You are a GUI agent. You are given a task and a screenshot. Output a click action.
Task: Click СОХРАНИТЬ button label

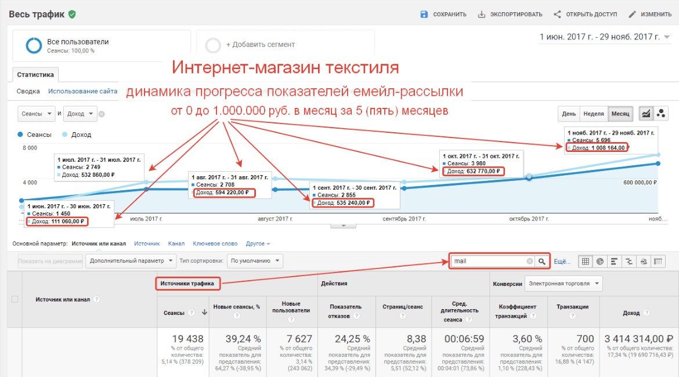coord(450,14)
